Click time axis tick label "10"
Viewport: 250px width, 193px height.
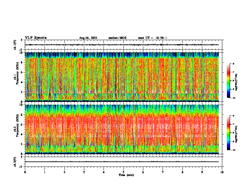[222, 172]
